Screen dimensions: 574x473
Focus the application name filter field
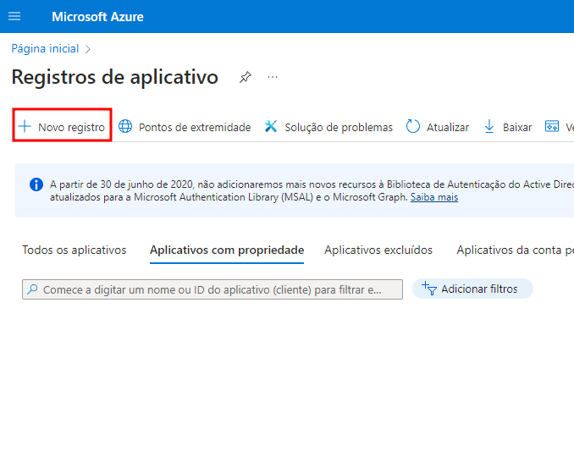click(x=212, y=289)
